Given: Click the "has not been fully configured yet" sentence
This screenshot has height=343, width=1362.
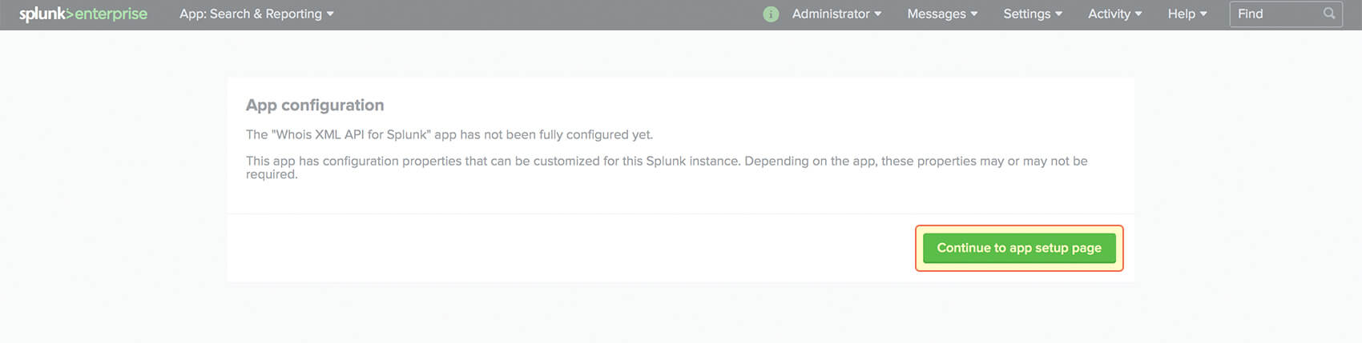Looking at the screenshot, I should click(449, 134).
